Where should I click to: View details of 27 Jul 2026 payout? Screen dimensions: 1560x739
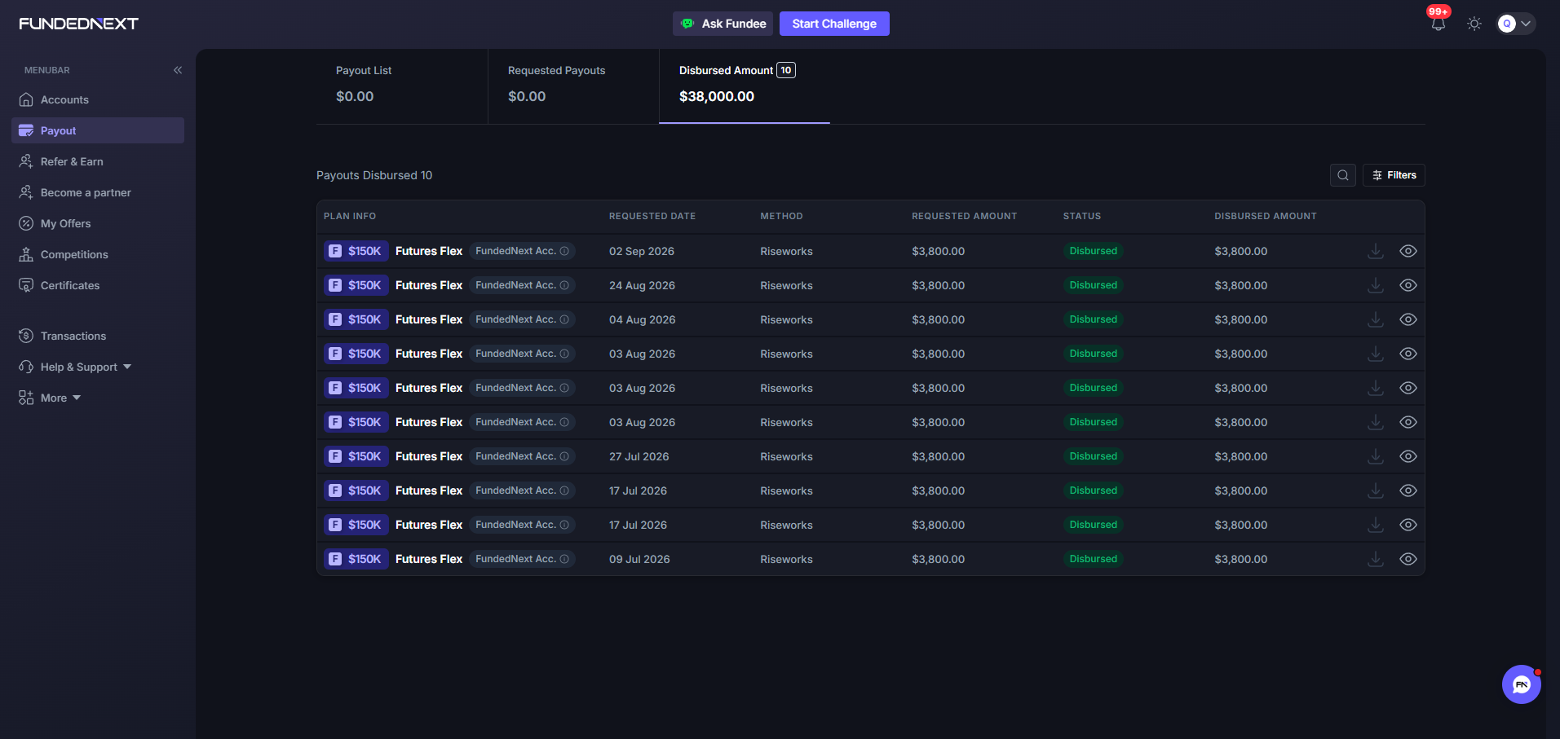[1408, 456]
